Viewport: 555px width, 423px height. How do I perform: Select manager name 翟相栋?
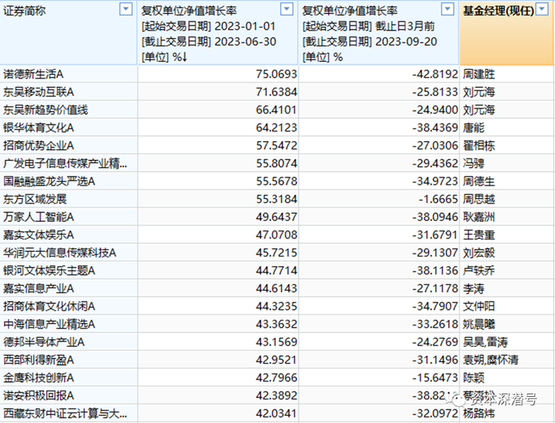click(479, 146)
